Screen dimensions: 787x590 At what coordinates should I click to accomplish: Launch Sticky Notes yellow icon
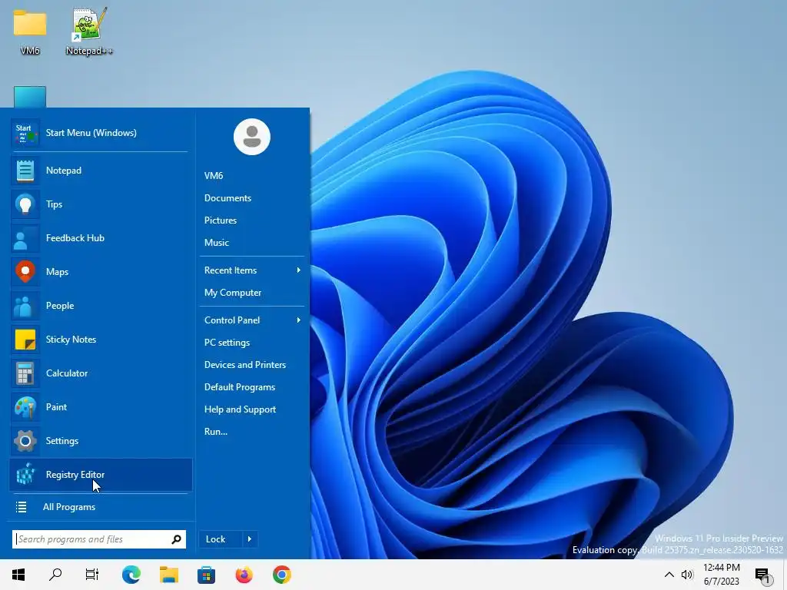[x=25, y=340]
